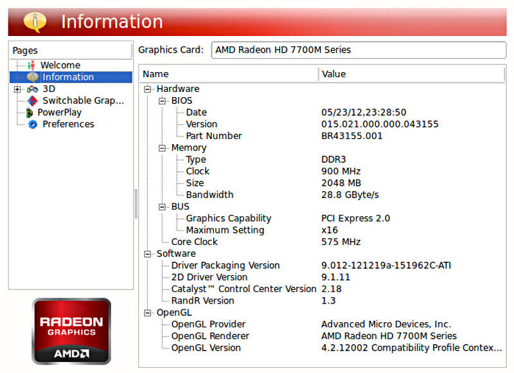Select the Memory Size row
Screen dimensions: 514x373
point(324,183)
